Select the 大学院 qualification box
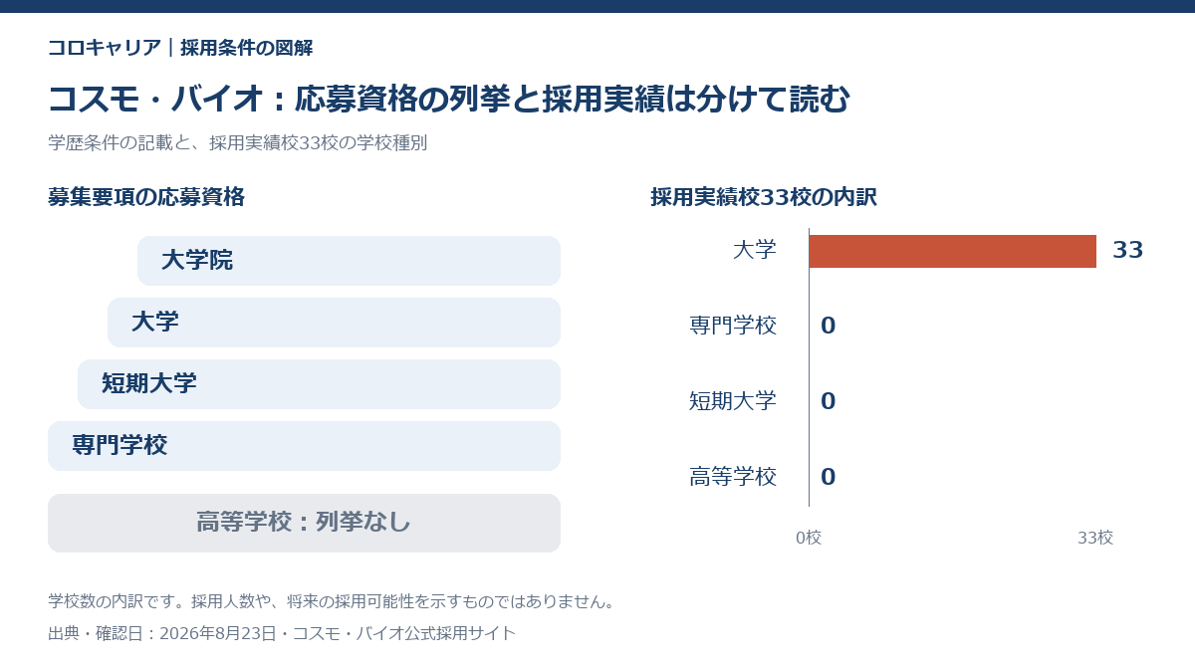Viewport: 1195px width, 672px height. 349,261
